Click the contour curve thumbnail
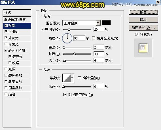 [67, 78]
